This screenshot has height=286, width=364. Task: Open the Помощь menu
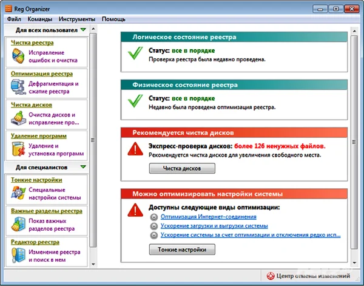113,19
